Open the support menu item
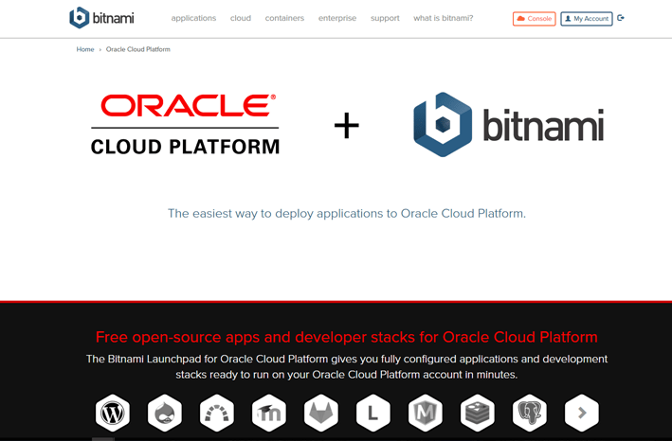 (x=385, y=18)
